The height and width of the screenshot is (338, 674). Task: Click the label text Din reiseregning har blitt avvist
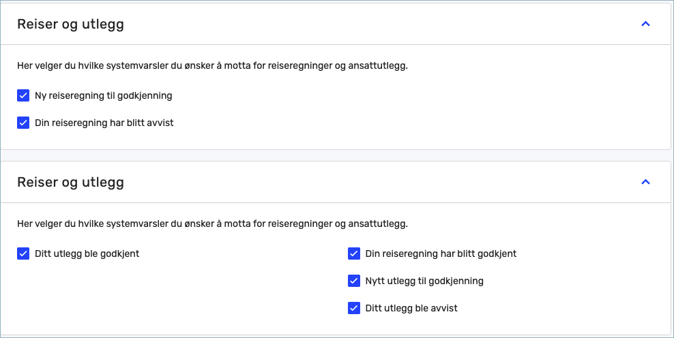(x=104, y=123)
